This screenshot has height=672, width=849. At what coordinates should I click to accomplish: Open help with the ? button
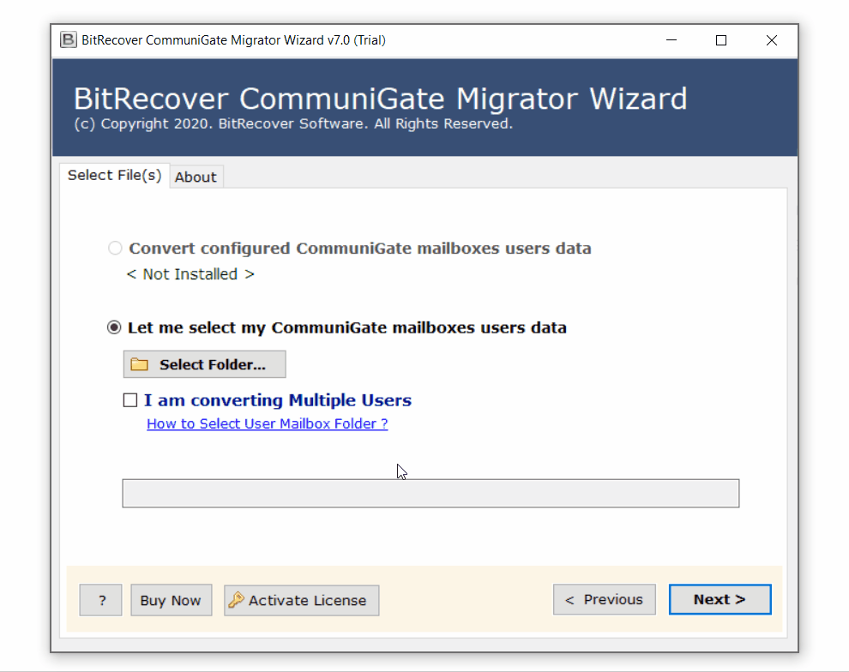point(101,600)
